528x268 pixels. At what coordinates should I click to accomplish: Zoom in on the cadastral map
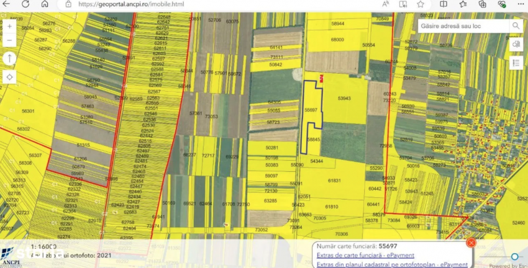pos(10,27)
